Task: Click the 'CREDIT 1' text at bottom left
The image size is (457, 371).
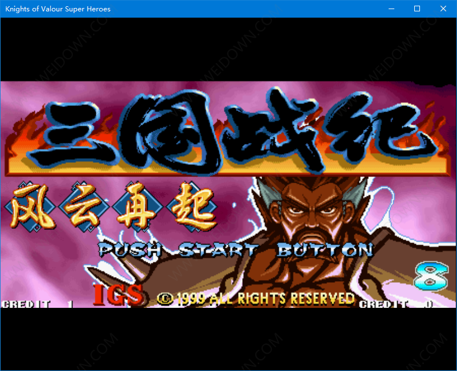Action: coord(37,304)
